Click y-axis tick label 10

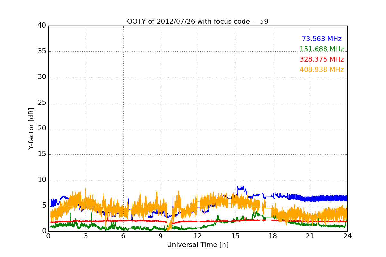click(x=42, y=180)
